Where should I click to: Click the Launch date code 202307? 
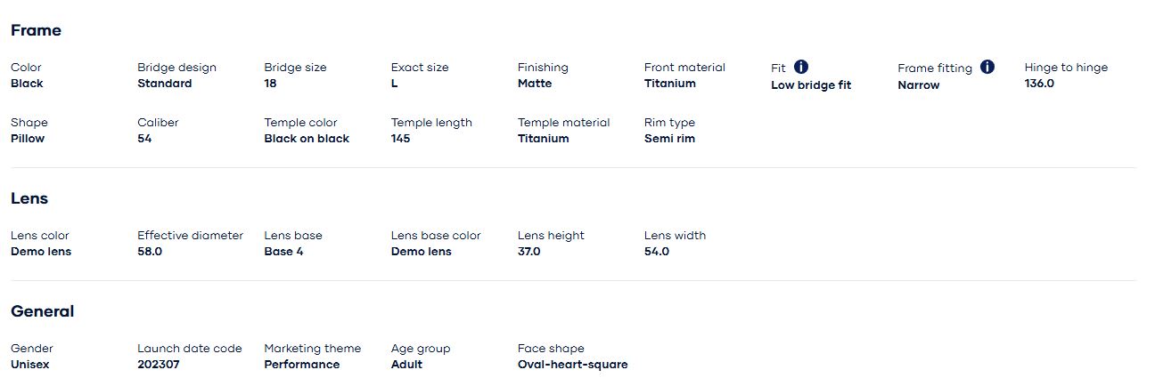pyautogui.click(x=158, y=365)
